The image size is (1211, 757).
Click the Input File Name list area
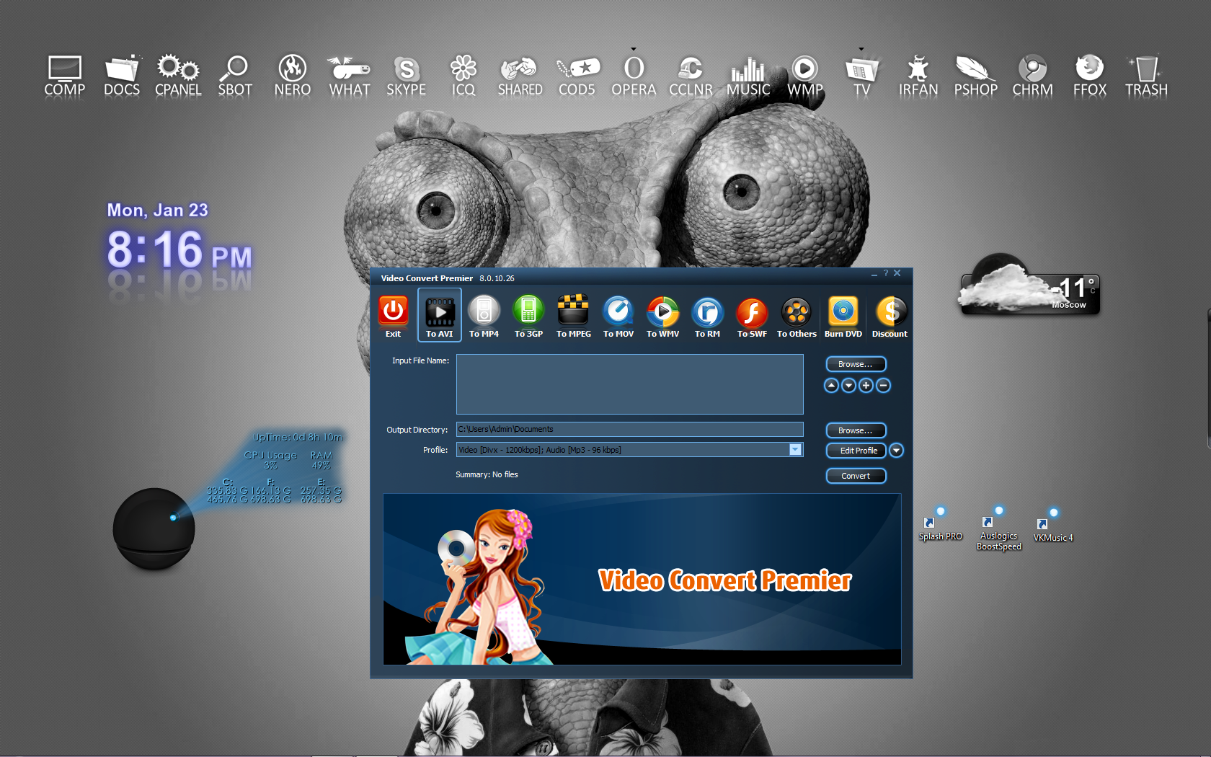click(629, 384)
